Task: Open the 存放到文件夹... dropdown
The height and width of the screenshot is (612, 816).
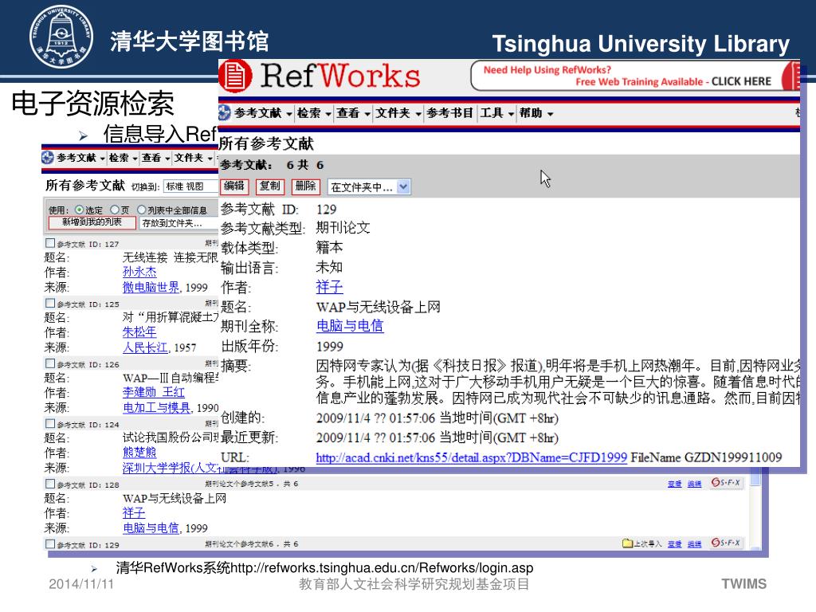Action: (x=178, y=223)
